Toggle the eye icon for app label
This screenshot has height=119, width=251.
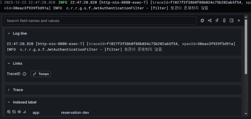click(19, 112)
